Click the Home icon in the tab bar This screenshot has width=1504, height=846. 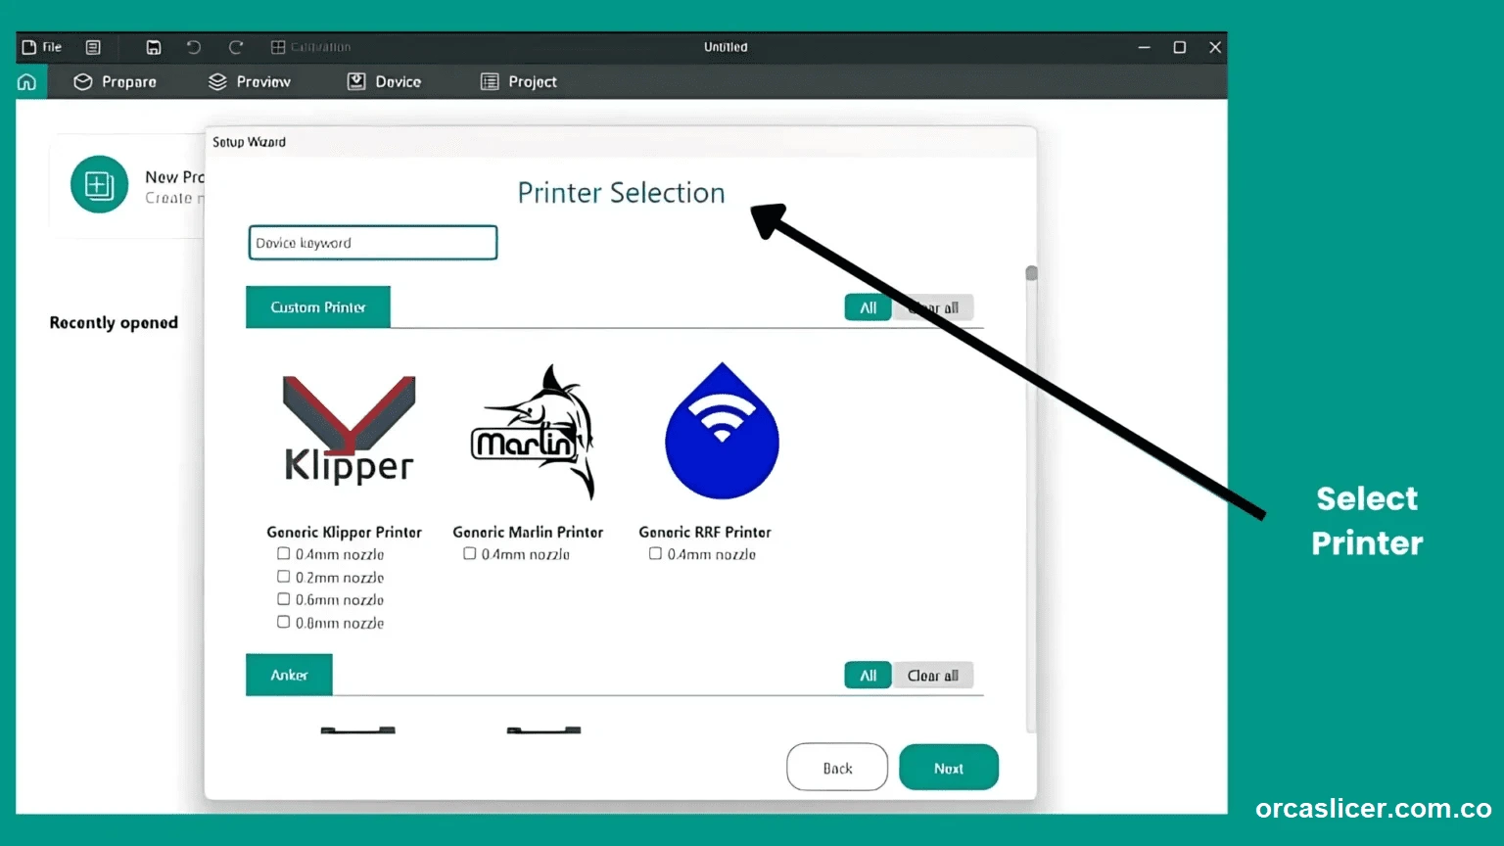[27, 82]
